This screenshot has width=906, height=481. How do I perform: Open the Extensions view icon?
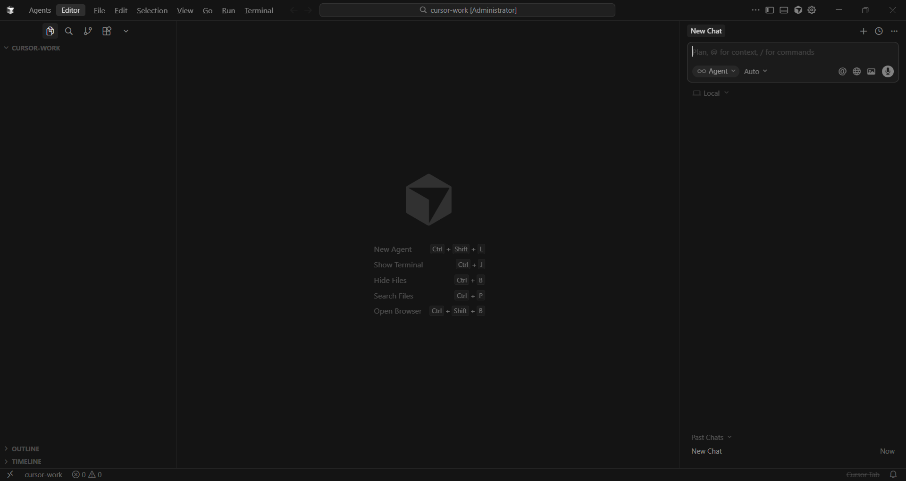(107, 31)
